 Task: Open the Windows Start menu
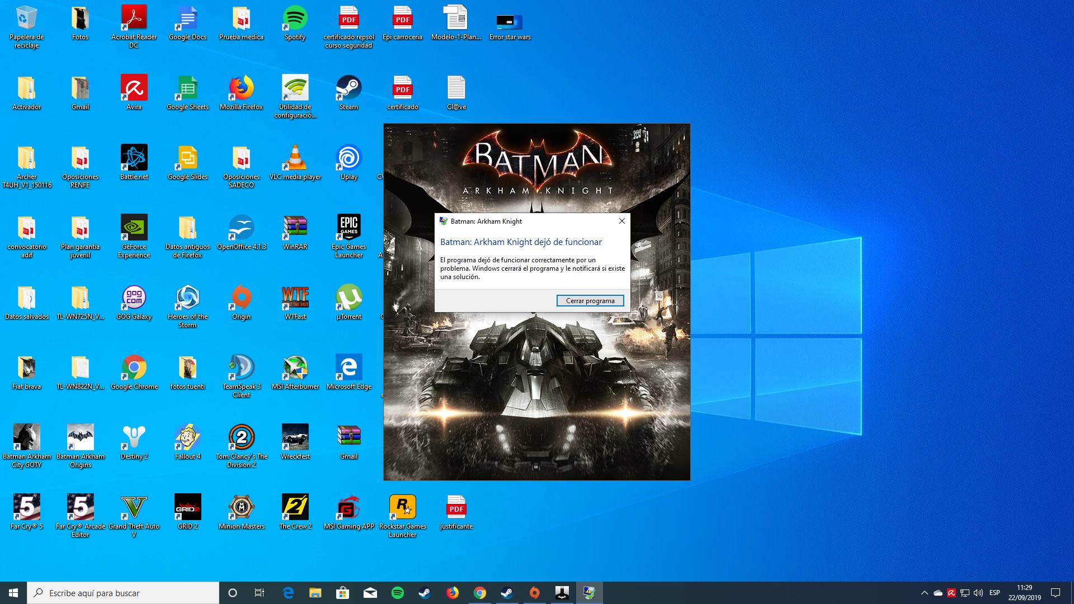13,593
